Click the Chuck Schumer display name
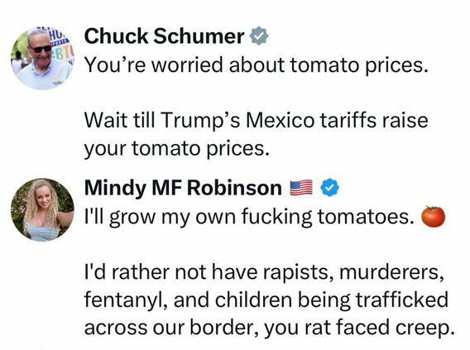This screenshot has width=470, height=350. point(165,36)
